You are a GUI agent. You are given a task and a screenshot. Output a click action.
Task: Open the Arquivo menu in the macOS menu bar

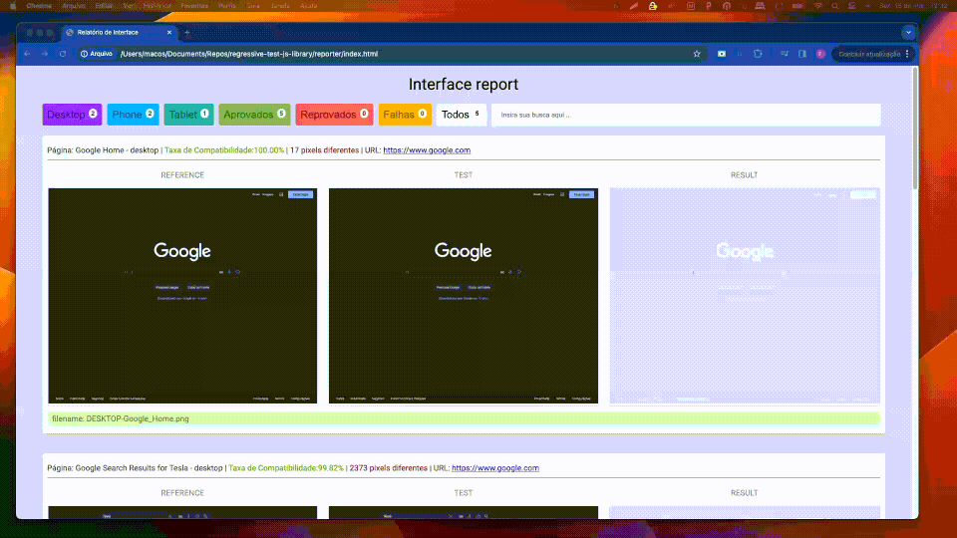point(73,6)
